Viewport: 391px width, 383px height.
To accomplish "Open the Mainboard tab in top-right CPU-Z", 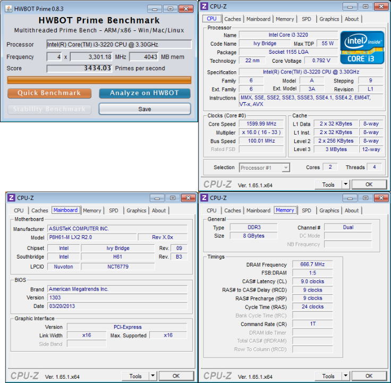I will pyautogui.click(x=258, y=19).
